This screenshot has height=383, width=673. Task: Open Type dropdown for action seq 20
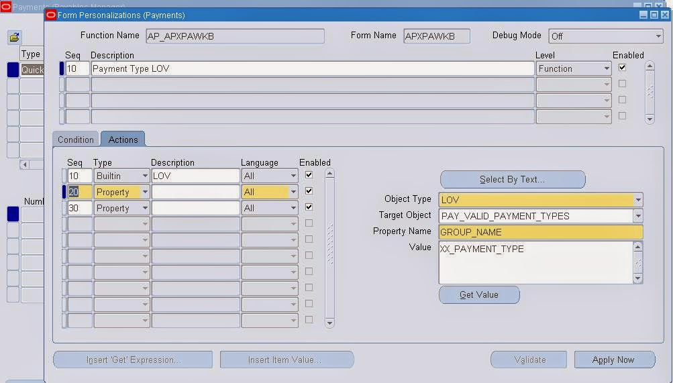point(145,192)
